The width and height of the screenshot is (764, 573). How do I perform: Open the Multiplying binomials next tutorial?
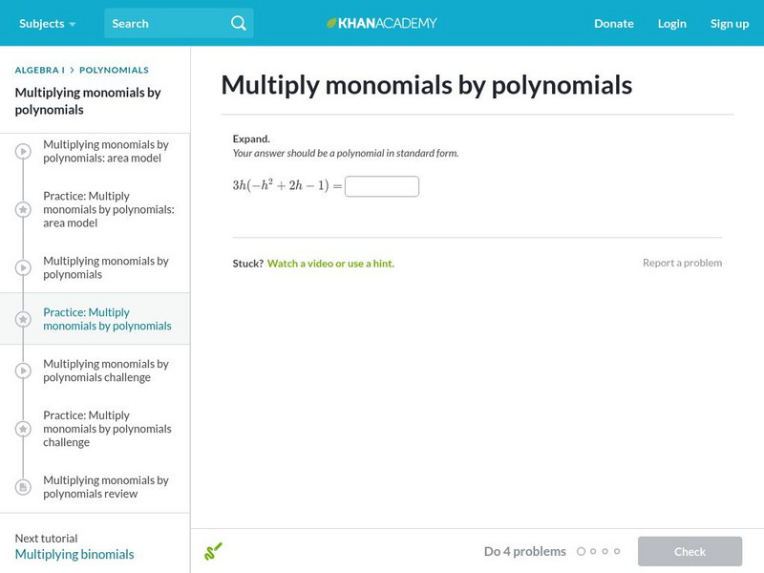pyautogui.click(x=74, y=554)
